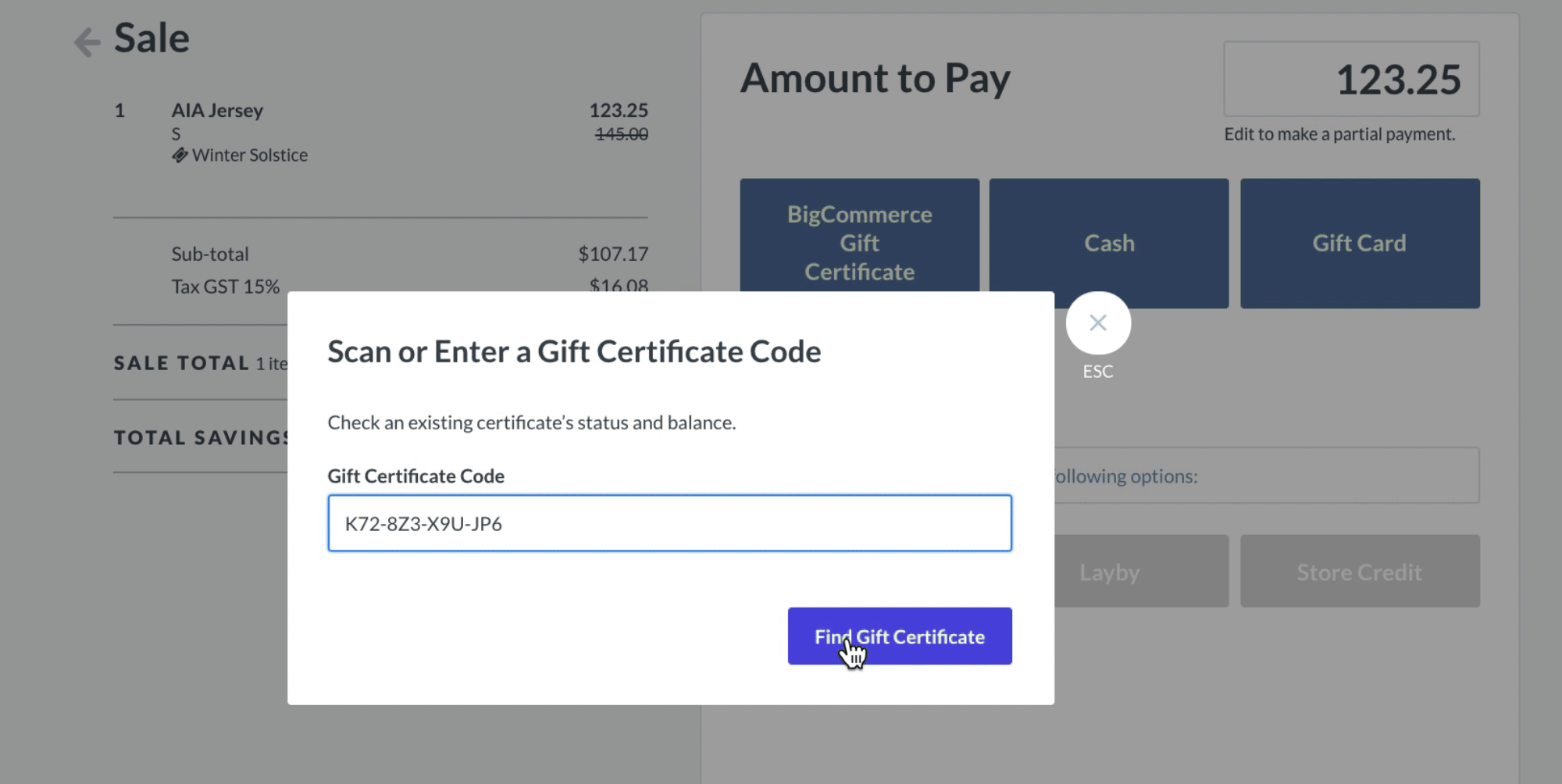Click the Sub-total row amount

pyautogui.click(x=612, y=254)
